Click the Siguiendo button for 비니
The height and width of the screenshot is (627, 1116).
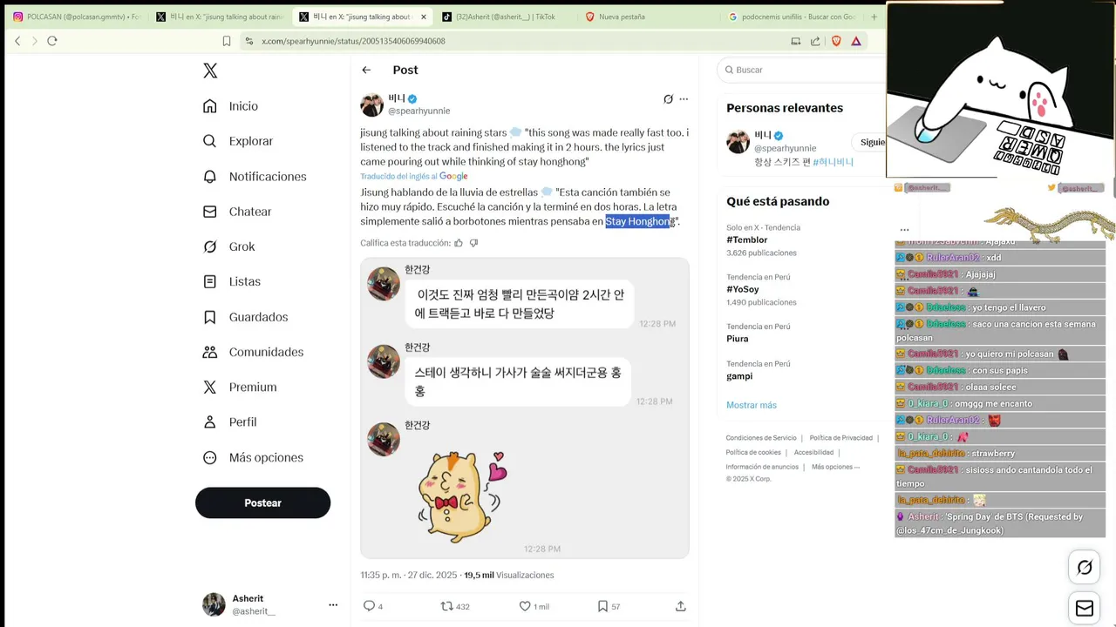(869, 142)
